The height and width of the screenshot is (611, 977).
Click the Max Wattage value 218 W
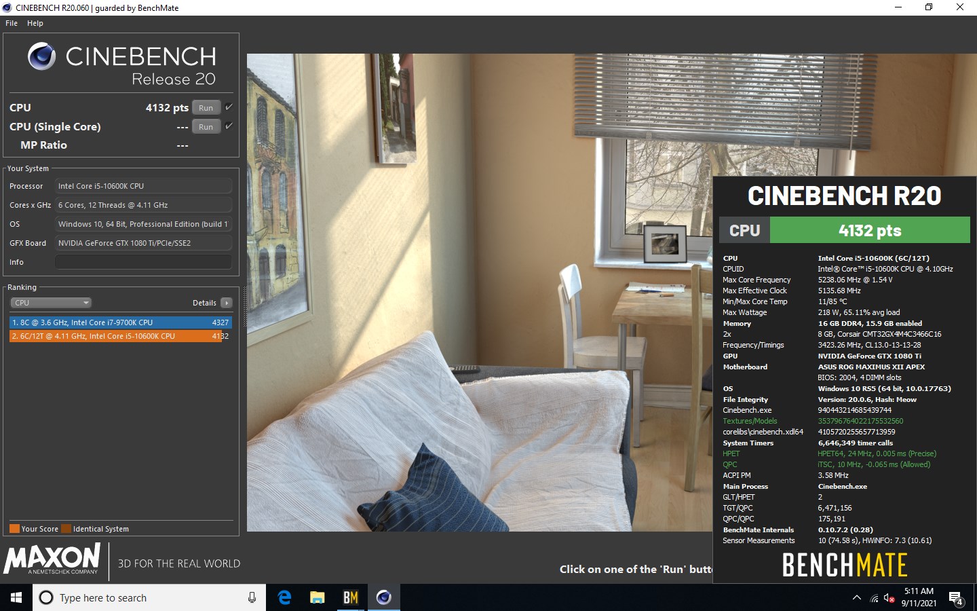[x=858, y=312]
